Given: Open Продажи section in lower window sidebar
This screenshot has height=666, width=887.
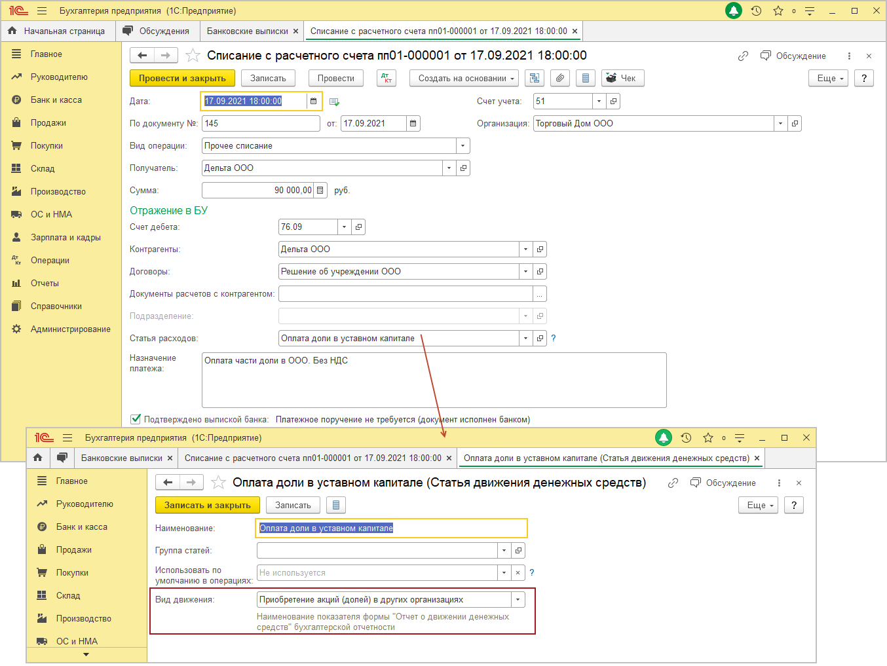Looking at the screenshot, I should [x=73, y=549].
